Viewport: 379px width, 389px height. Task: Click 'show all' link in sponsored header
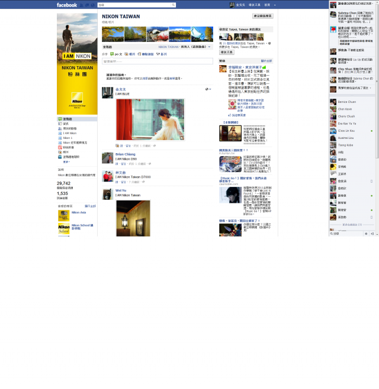point(266,61)
